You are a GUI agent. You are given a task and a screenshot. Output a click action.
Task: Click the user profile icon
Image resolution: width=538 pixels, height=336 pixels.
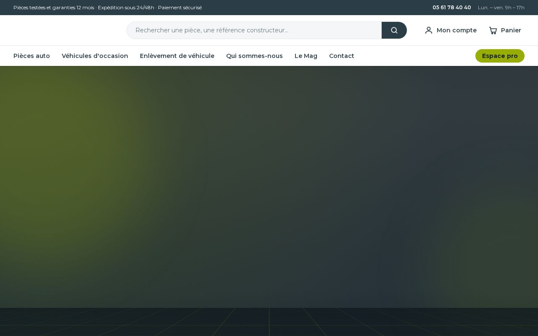[429, 30]
